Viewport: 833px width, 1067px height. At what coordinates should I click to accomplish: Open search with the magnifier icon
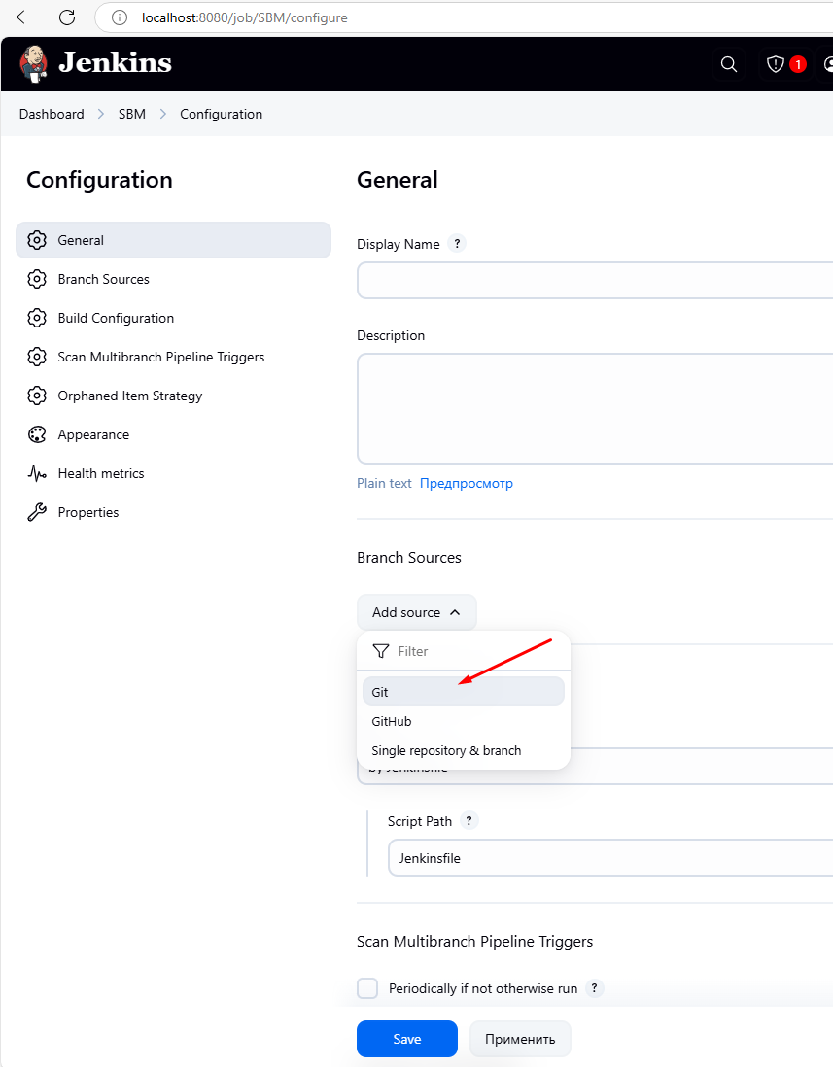coord(729,64)
